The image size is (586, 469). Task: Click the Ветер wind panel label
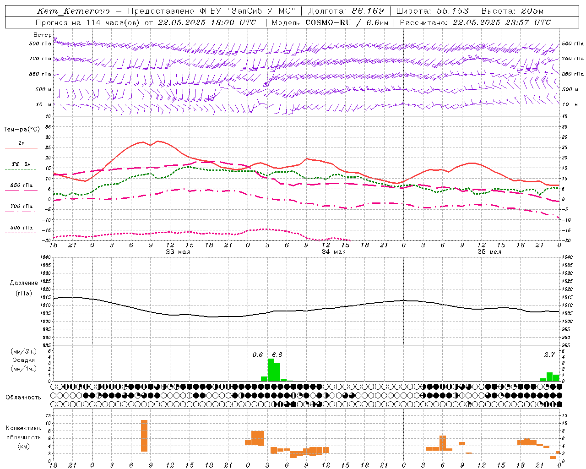point(43,35)
